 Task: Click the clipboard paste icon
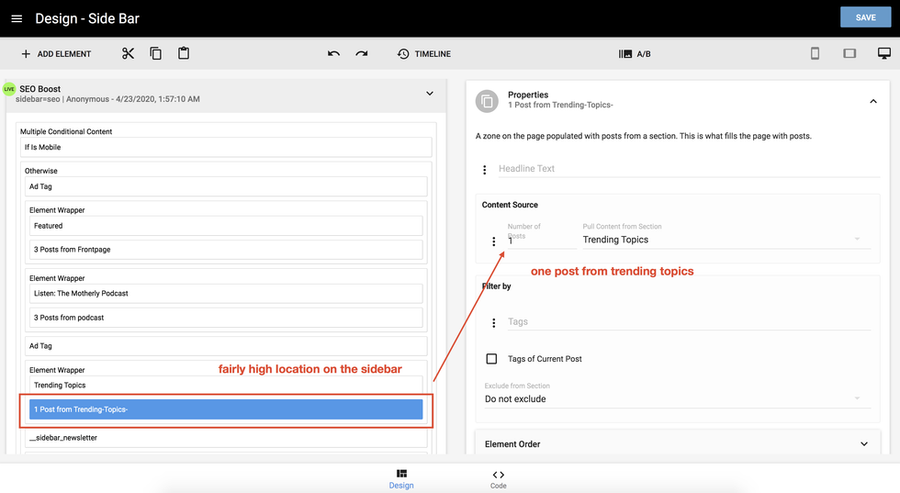coord(184,53)
